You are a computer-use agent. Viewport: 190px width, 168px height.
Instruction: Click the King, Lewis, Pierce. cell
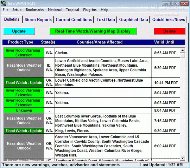click(x=103, y=131)
